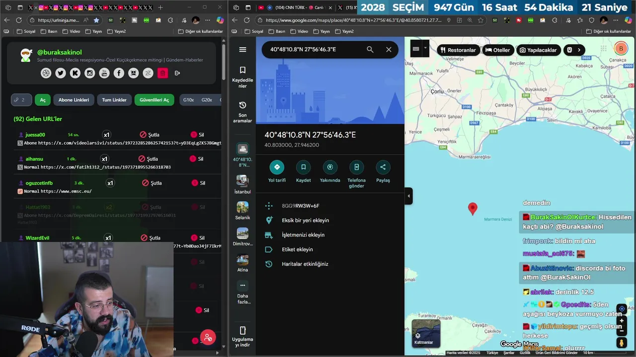Open the https://www.emsc.eu/ link
The image size is (636, 357).
pyautogui.click(x=66, y=191)
